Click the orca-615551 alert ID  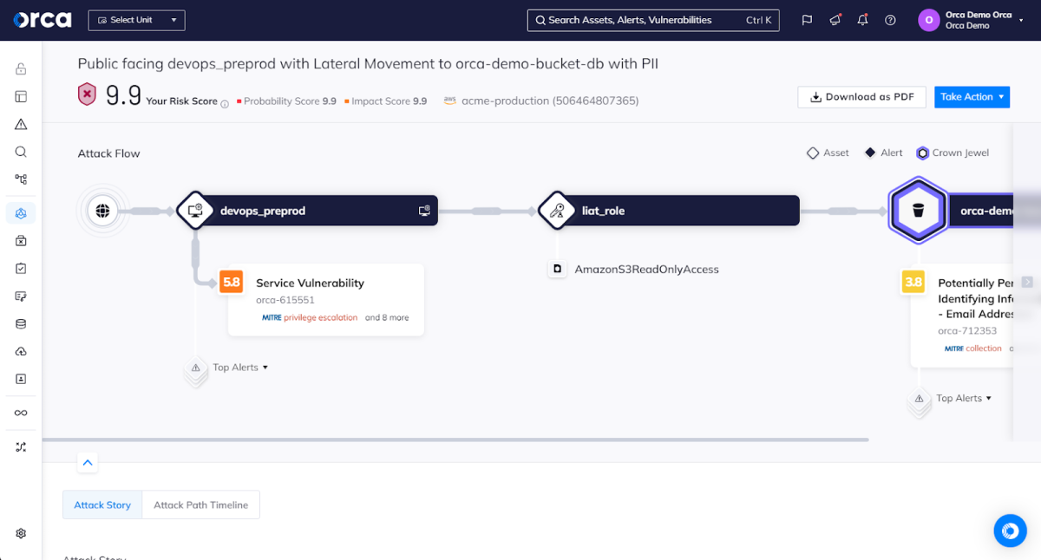[x=285, y=300]
